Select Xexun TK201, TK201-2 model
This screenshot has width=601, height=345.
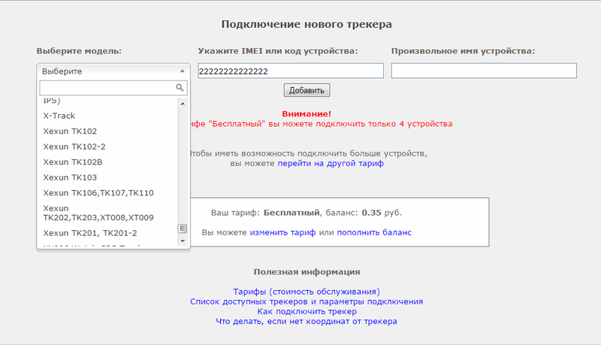click(x=89, y=233)
